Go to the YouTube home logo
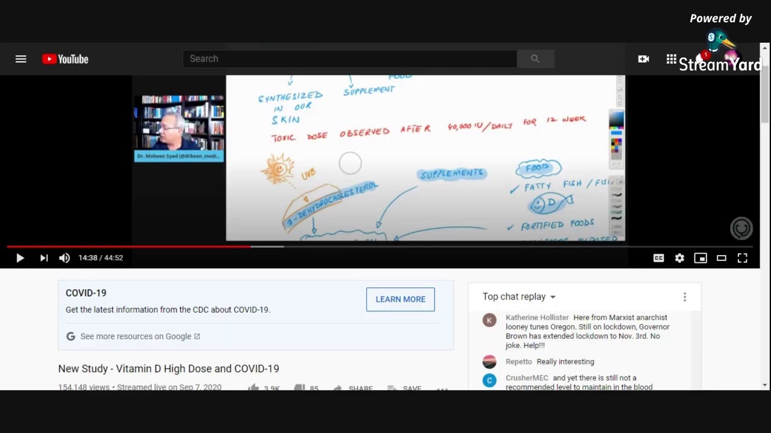The height and width of the screenshot is (433, 771). click(65, 59)
